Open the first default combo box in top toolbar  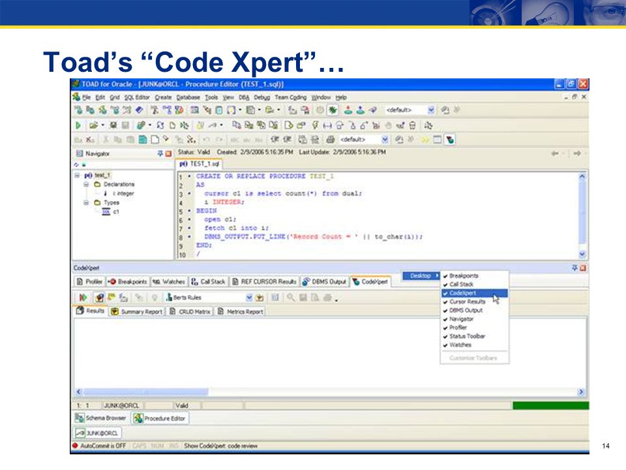point(431,110)
